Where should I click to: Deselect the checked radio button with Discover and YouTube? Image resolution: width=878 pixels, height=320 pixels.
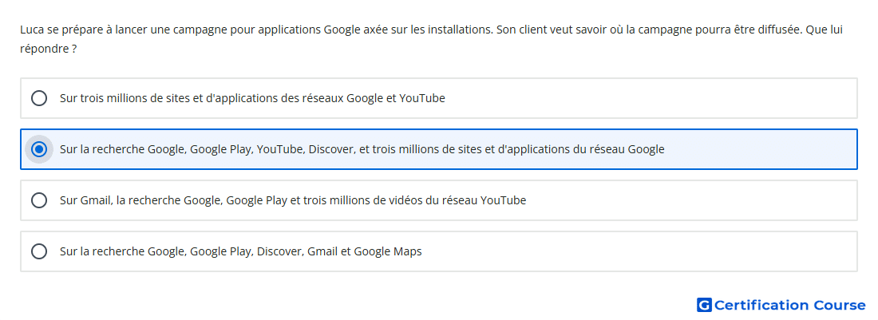pyautogui.click(x=39, y=149)
